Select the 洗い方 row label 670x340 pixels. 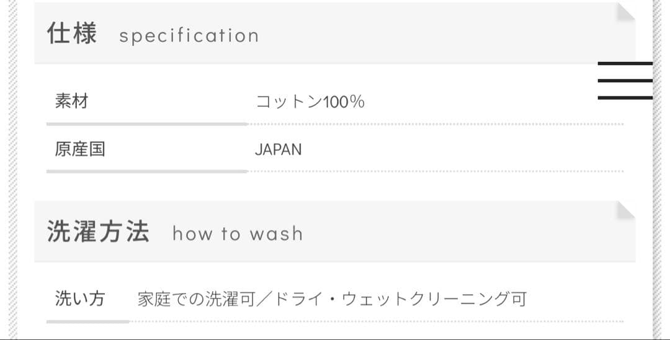80,299
